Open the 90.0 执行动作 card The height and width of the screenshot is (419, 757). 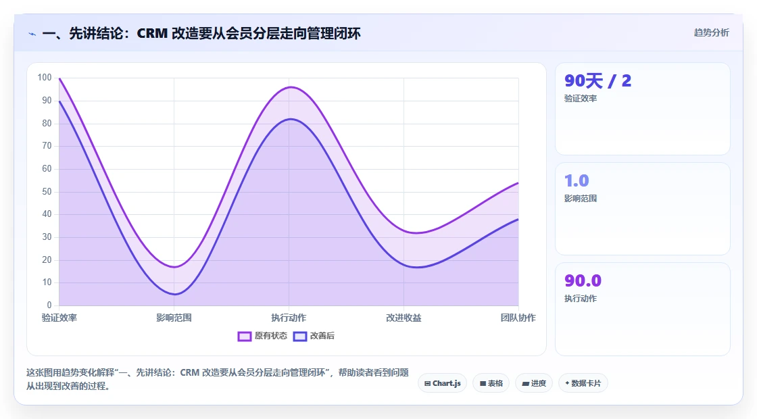click(x=643, y=309)
